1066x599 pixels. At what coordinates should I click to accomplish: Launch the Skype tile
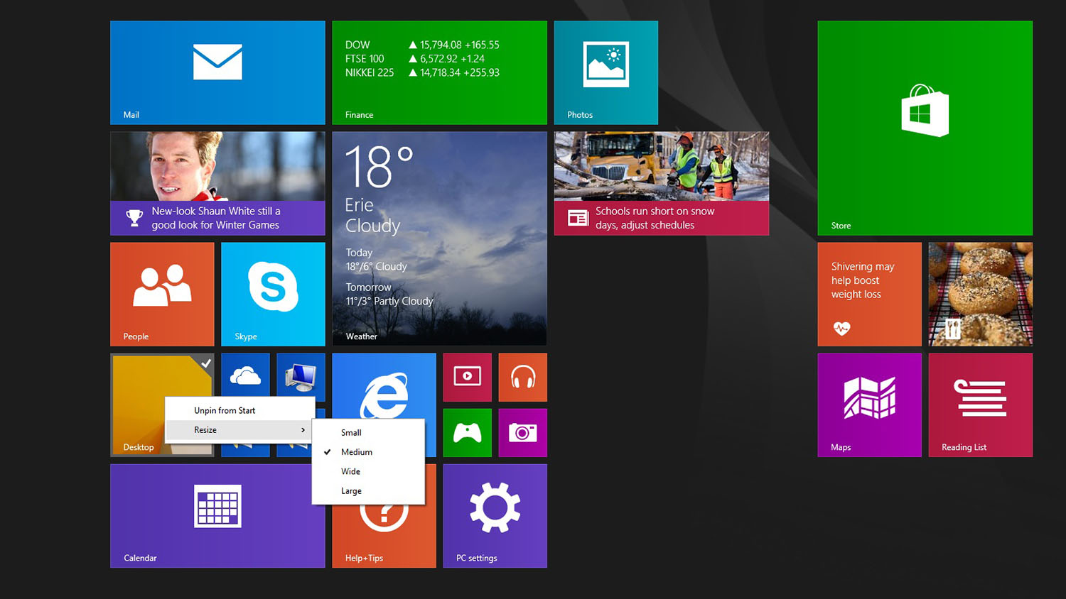pos(273,295)
